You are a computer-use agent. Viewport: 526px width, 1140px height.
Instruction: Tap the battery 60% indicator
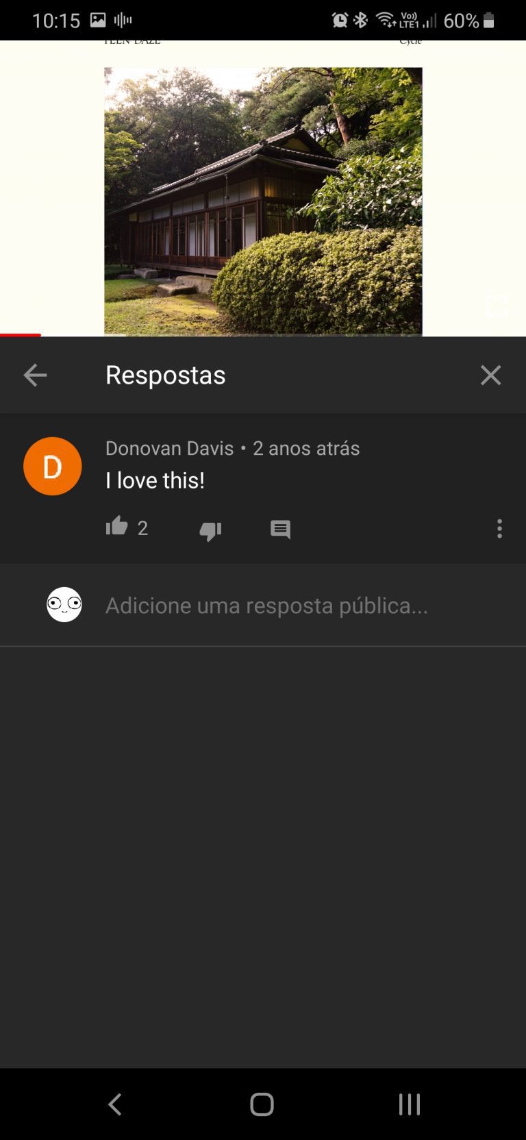[x=469, y=21]
